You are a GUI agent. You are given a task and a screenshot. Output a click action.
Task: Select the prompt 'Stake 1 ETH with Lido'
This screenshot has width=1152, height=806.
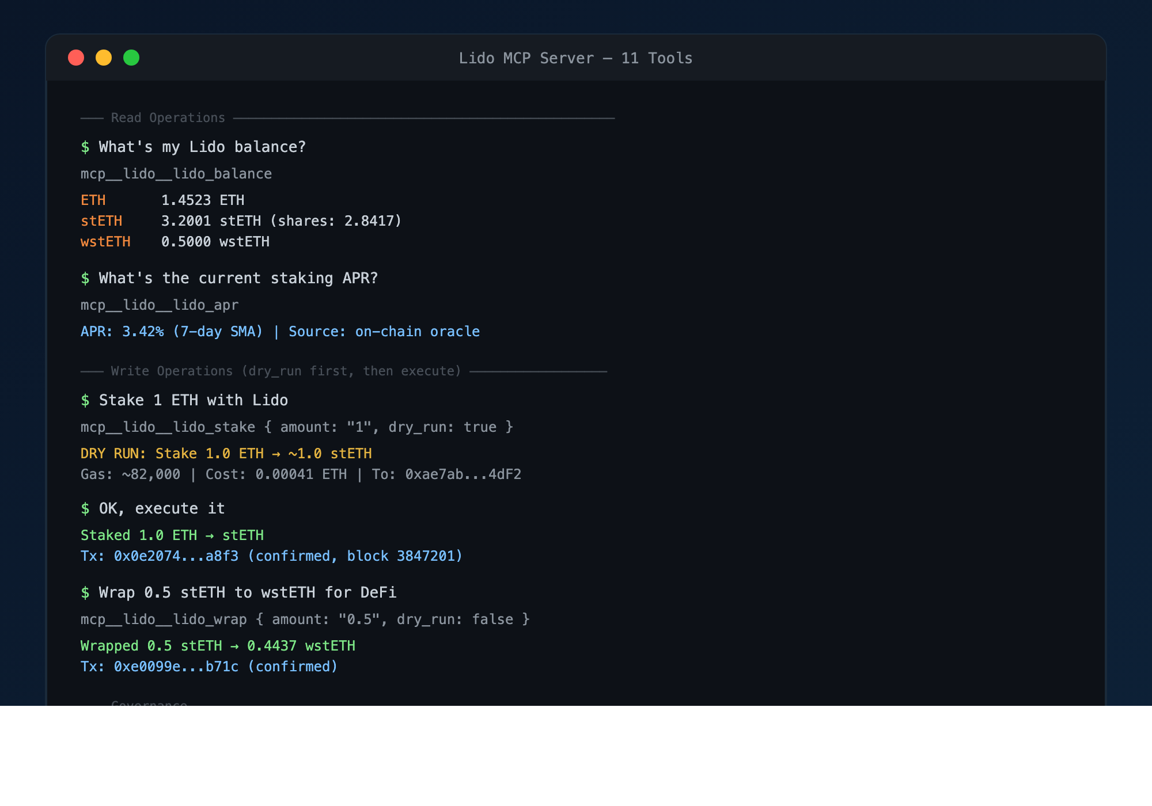[x=194, y=400]
